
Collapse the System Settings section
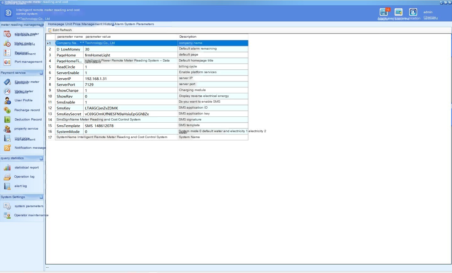(x=41, y=197)
